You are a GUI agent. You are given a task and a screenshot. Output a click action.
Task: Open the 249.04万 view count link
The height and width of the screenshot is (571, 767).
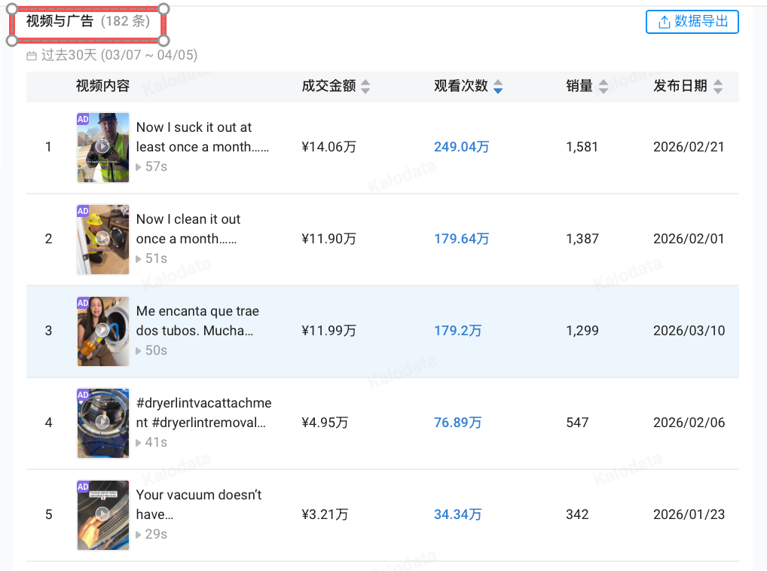coord(461,147)
